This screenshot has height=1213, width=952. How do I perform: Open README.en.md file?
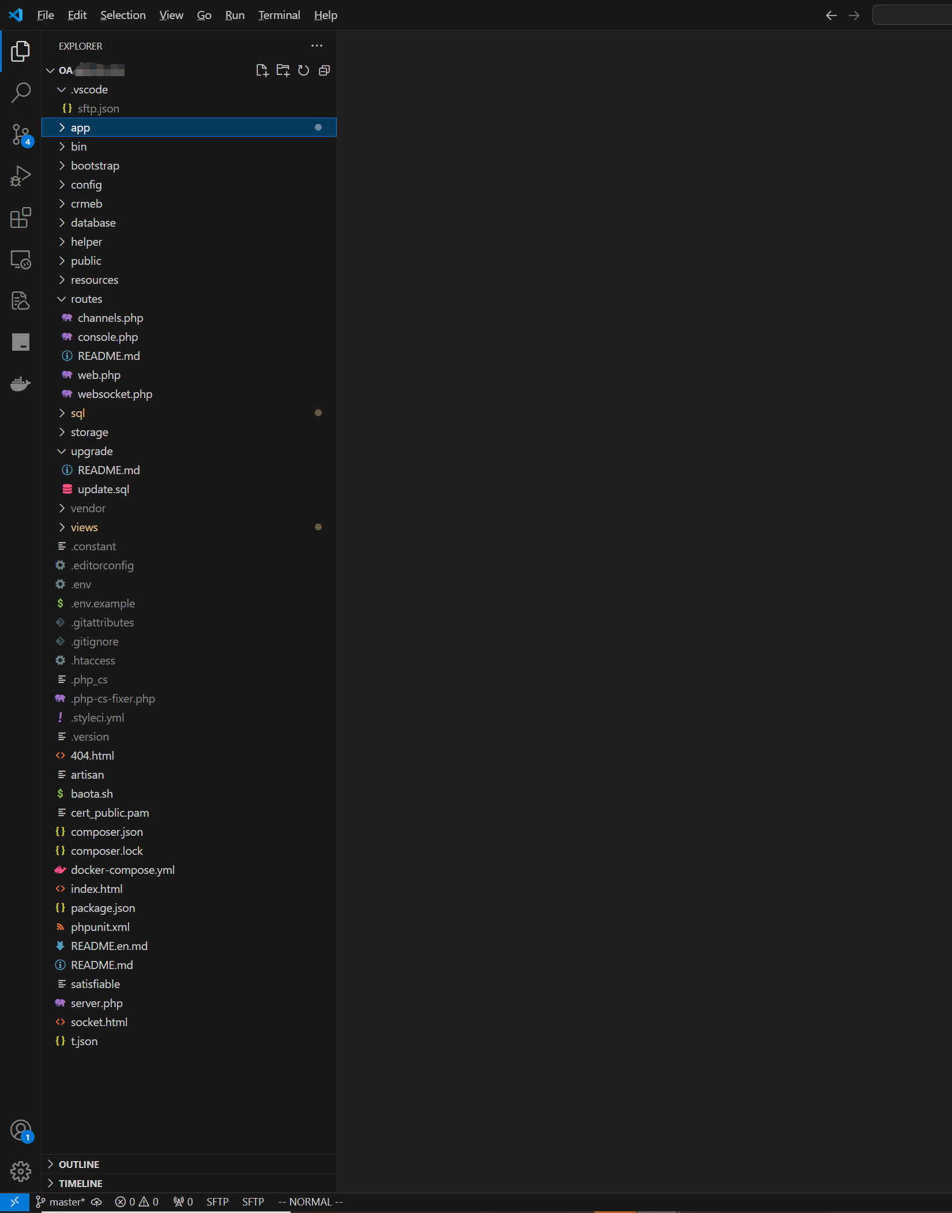(x=189, y=946)
